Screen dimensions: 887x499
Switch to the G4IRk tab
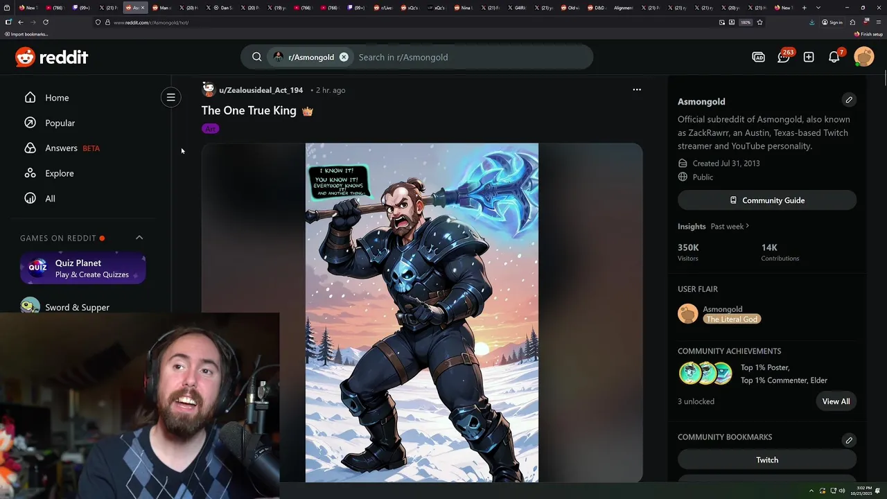tap(517, 8)
